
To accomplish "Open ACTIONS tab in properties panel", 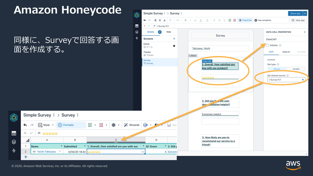I will pos(301,52).
